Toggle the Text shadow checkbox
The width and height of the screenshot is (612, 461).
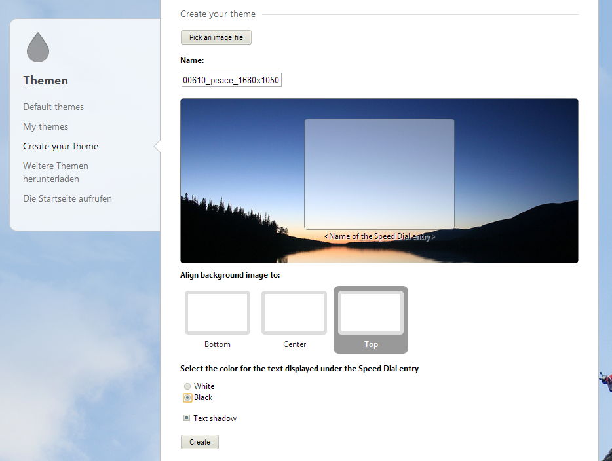coord(187,418)
